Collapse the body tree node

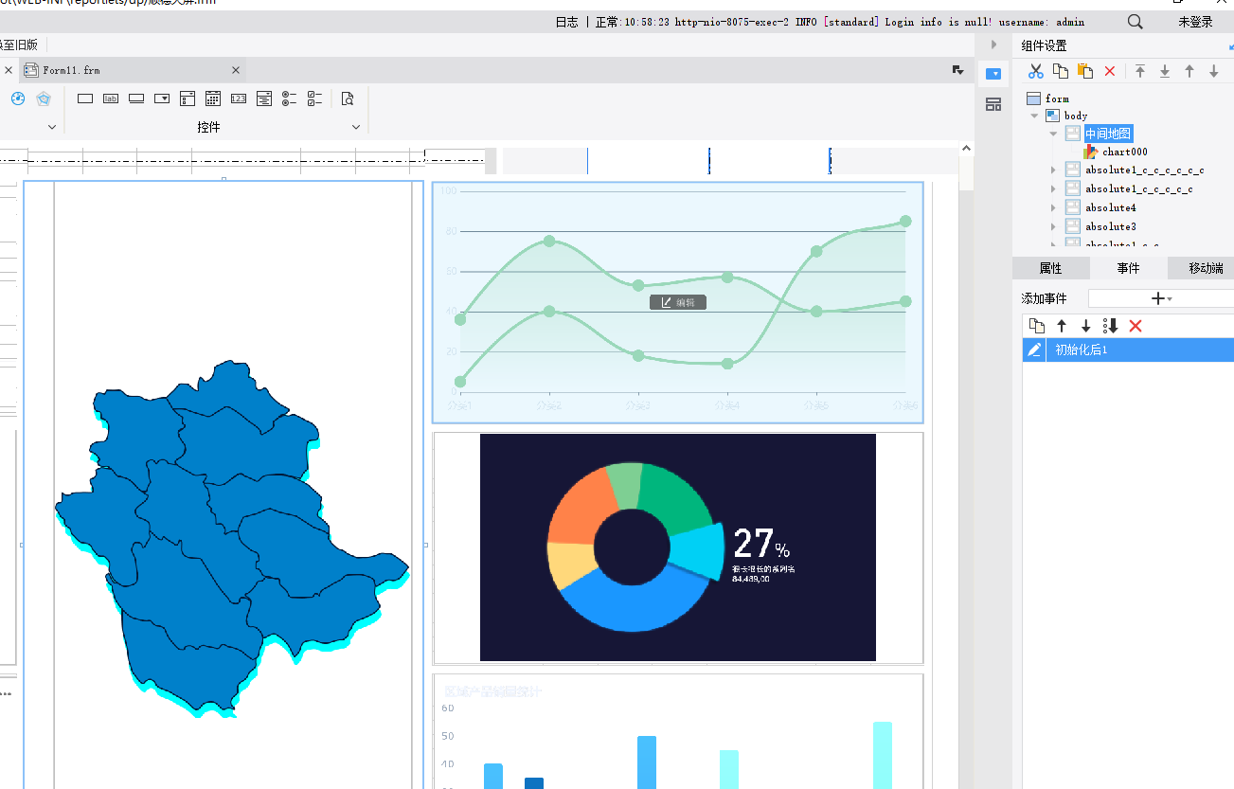pos(1035,116)
